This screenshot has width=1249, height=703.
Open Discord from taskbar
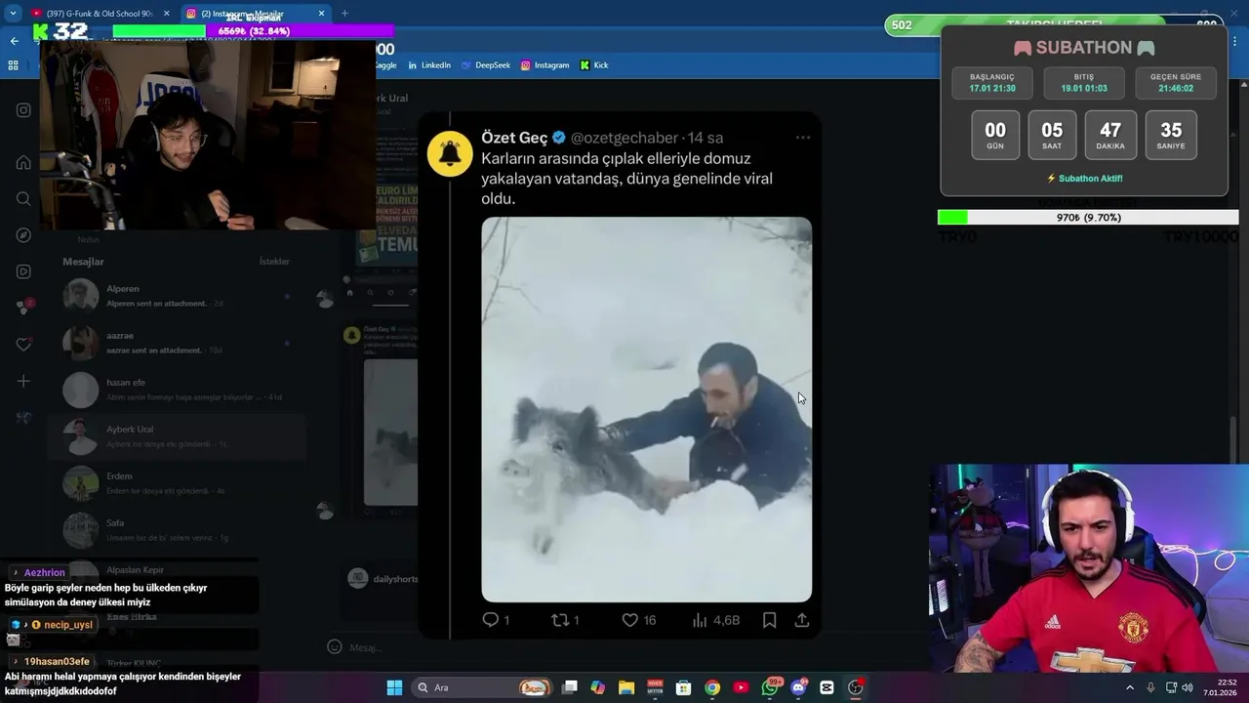pos(799,687)
